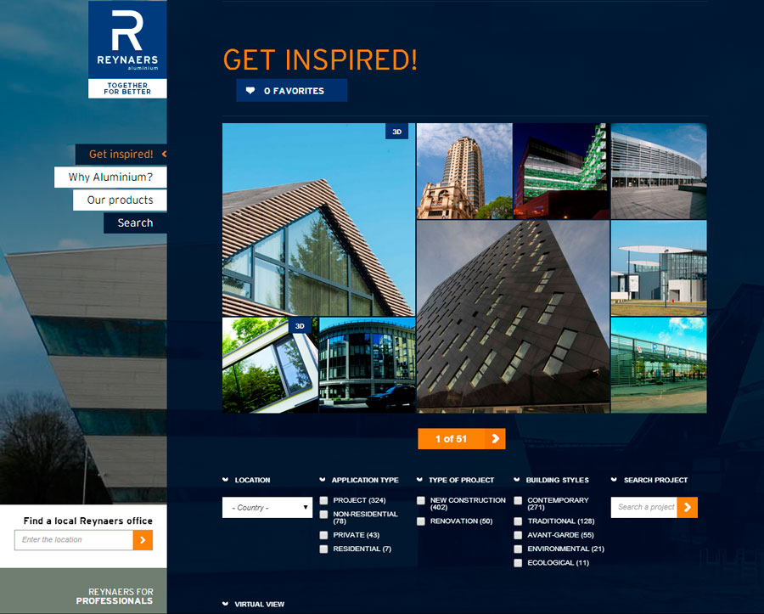Open the 0 Favorites button
Image resolution: width=764 pixels, height=614 pixels.
coord(292,91)
